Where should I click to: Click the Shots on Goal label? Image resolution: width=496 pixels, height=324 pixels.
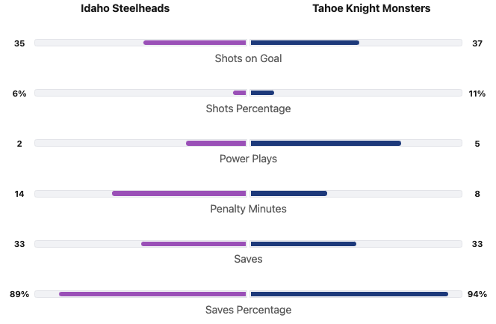[248, 58]
